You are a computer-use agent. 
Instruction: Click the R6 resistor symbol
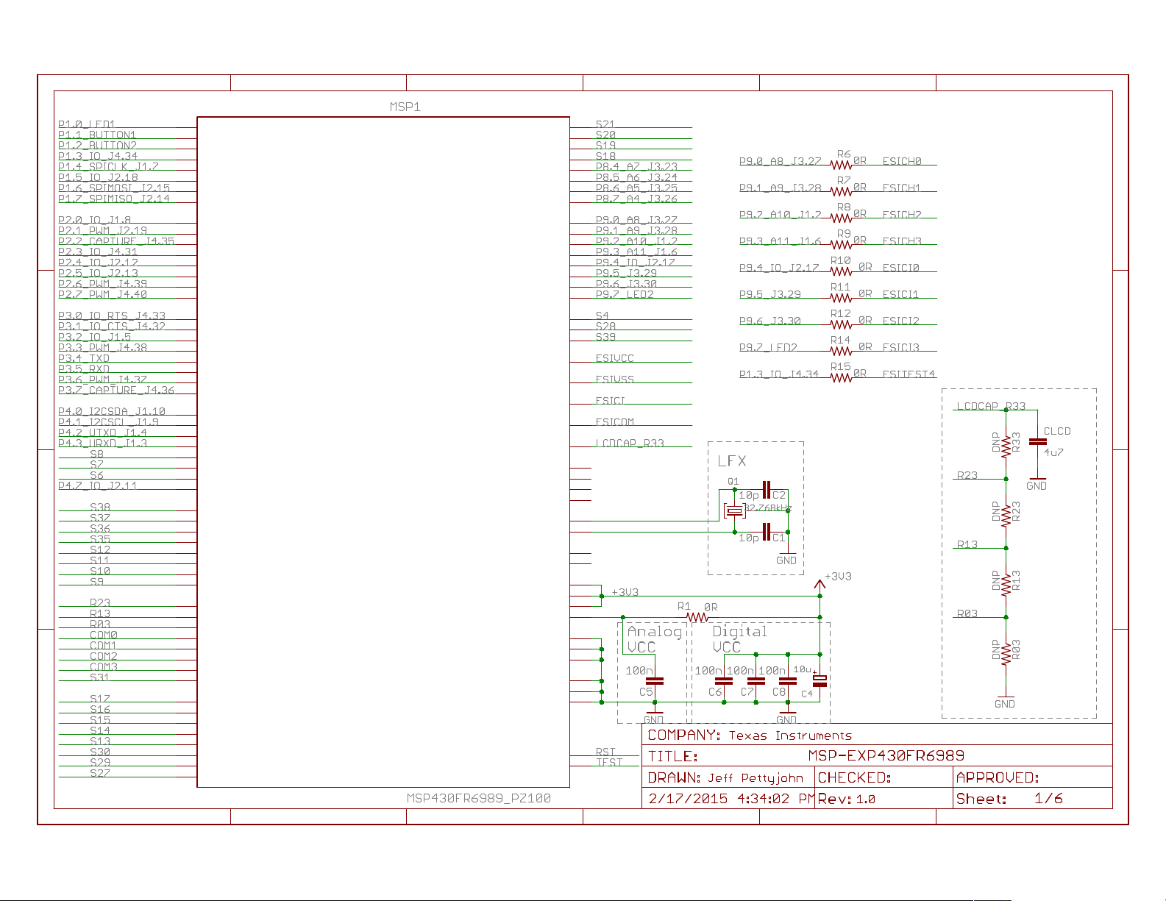click(841, 165)
